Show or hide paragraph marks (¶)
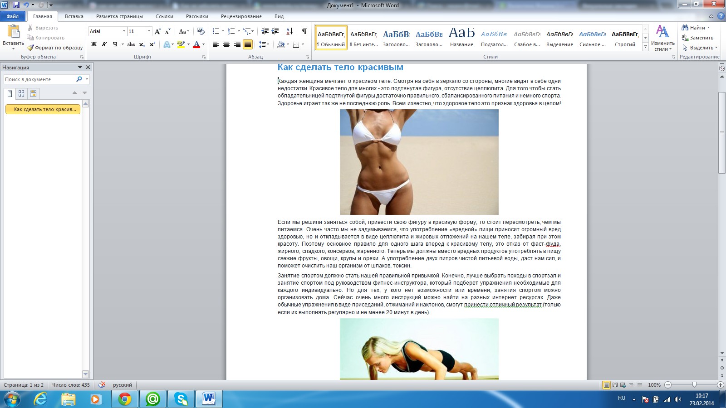The image size is (726, 408). coord(304,31)
